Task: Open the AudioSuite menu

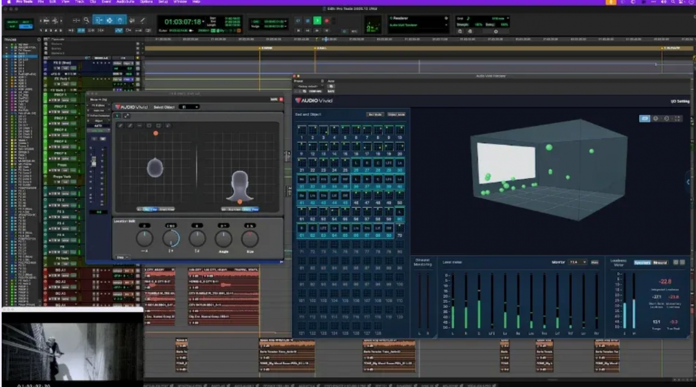Action: (x=124, y=2)
